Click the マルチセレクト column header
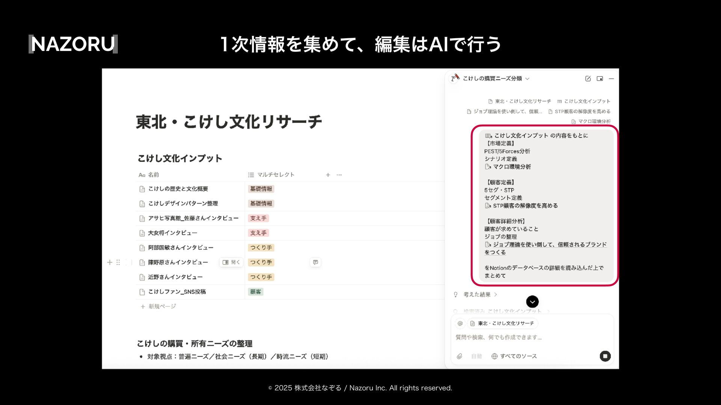Viewport: 721px width, 405px height. 275,175
